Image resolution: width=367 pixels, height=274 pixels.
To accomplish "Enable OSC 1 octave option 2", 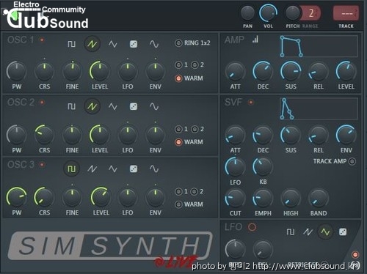I will pos(195,65).
